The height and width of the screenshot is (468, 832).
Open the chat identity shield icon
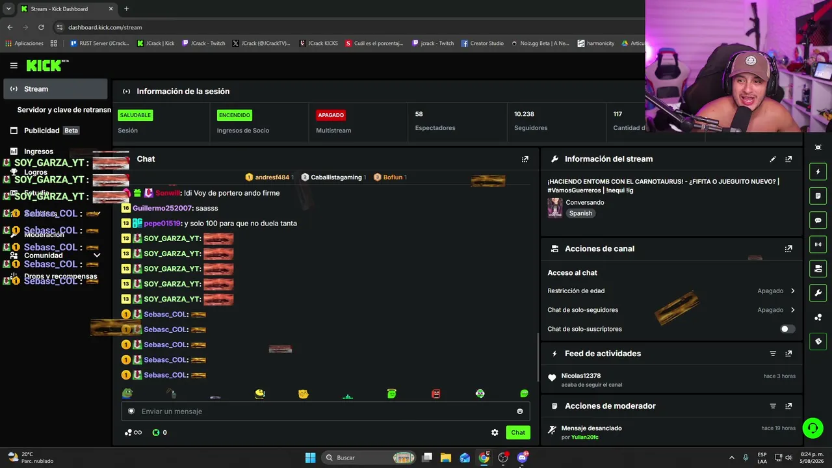click(x=131, y=411)
